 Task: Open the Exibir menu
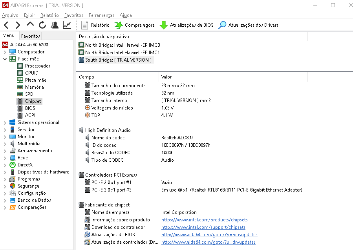[x=29, y=15]
